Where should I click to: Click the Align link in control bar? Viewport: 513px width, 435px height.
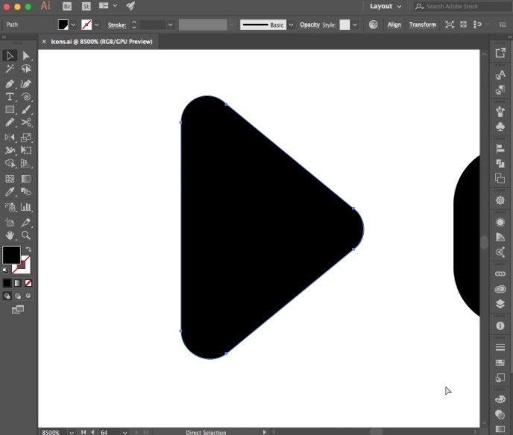[394, 25]
